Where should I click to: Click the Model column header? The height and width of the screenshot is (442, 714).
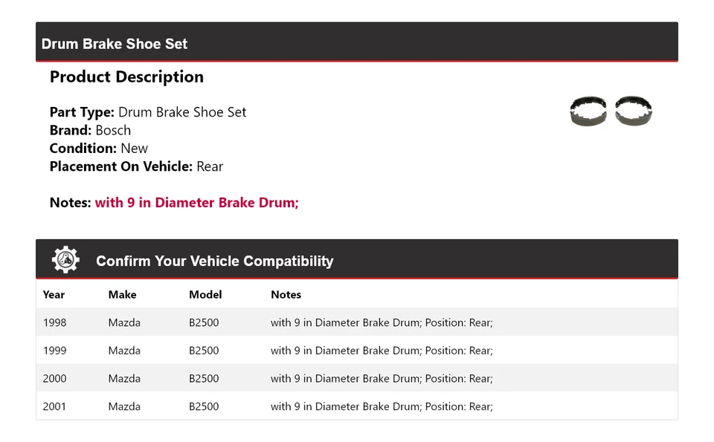pos(205,295)
